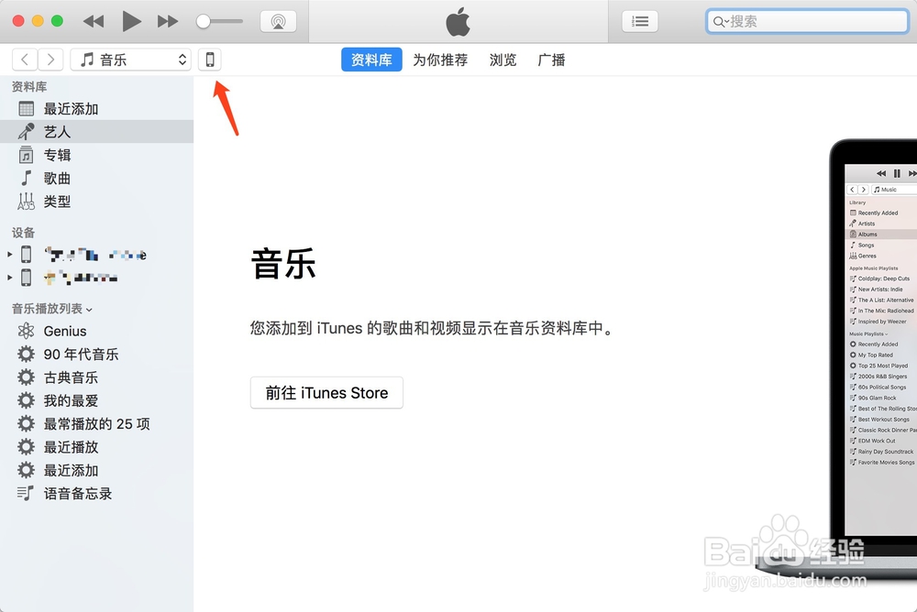Viewport: 917px width, 612px height.
Task: Click the red close window button
Action: coord(18,21)
